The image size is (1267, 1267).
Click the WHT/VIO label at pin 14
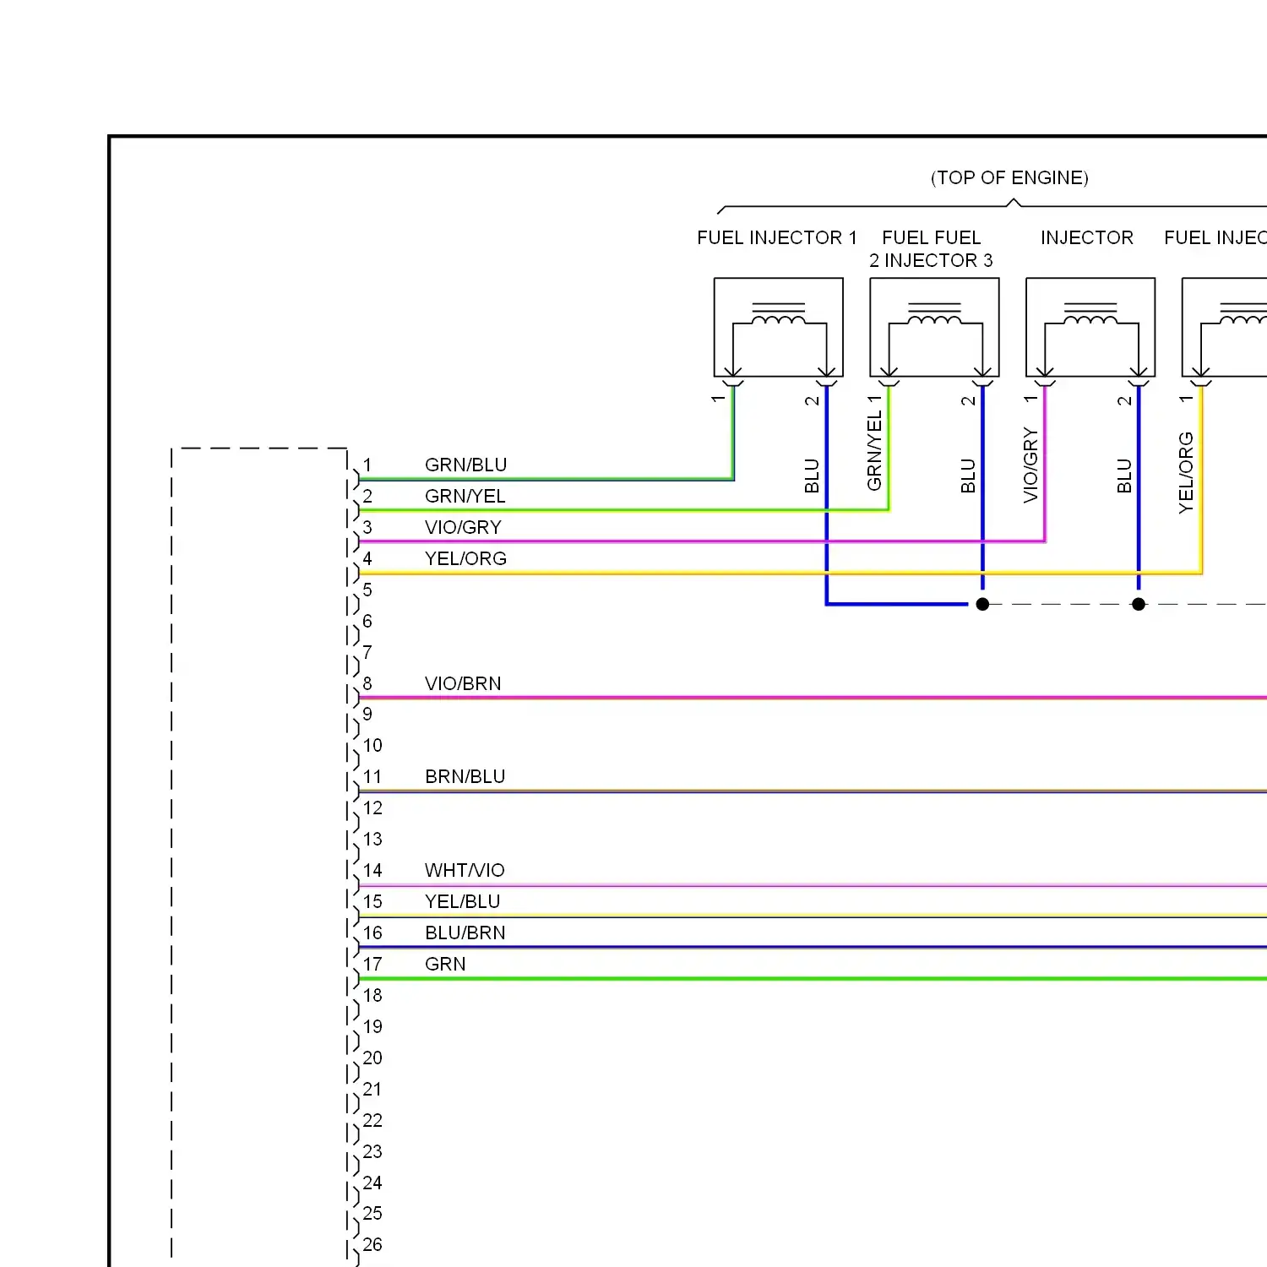pyautogui.click(x=465, y=871)
